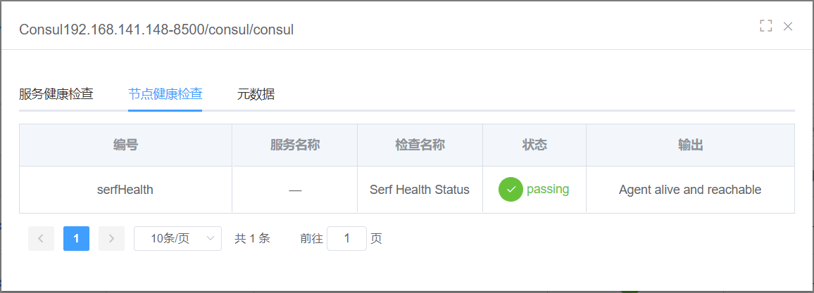Click the Serf Health Status cell

point(420,190)
